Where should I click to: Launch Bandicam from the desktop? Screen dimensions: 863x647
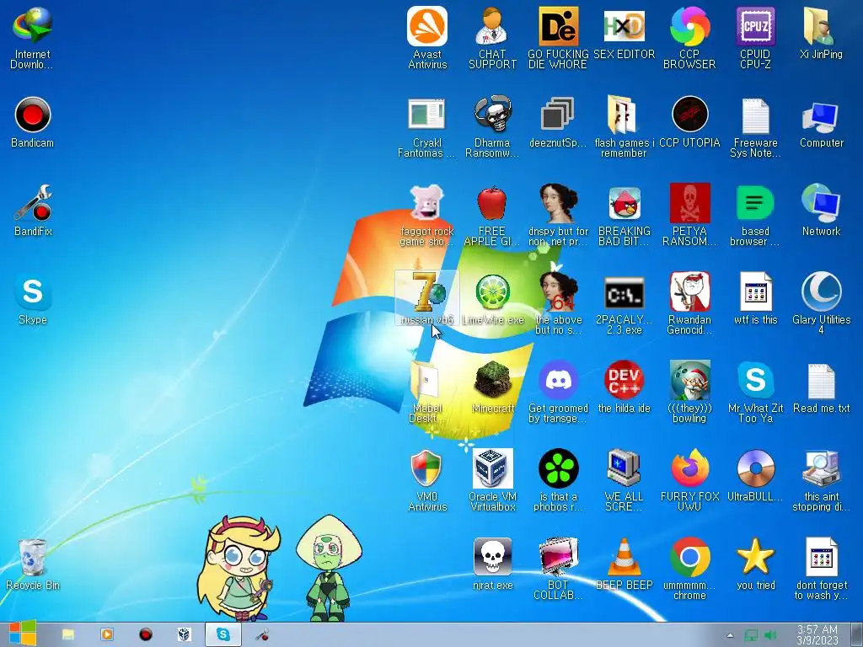coord(33,122)
